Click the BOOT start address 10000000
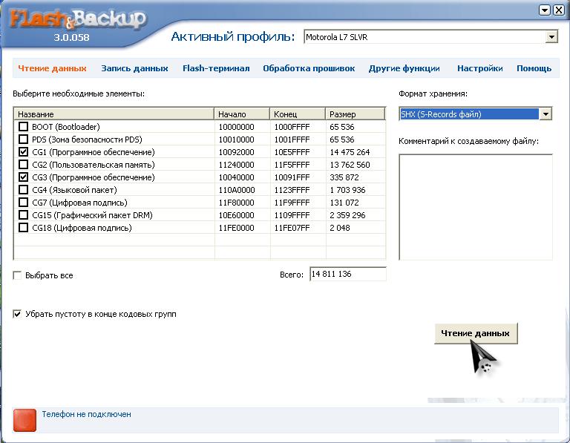The height and width of the screenshot is (443, 570). click(x=236, y=127)
